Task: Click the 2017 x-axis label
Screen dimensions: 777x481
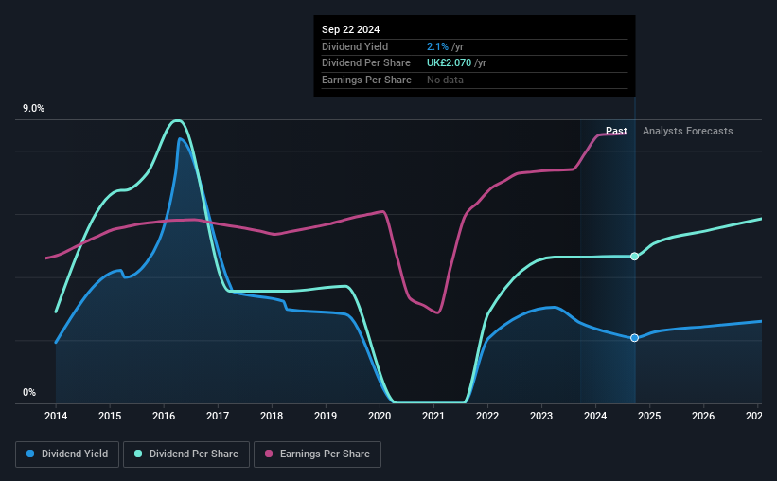Action: [x=218, y=416]
